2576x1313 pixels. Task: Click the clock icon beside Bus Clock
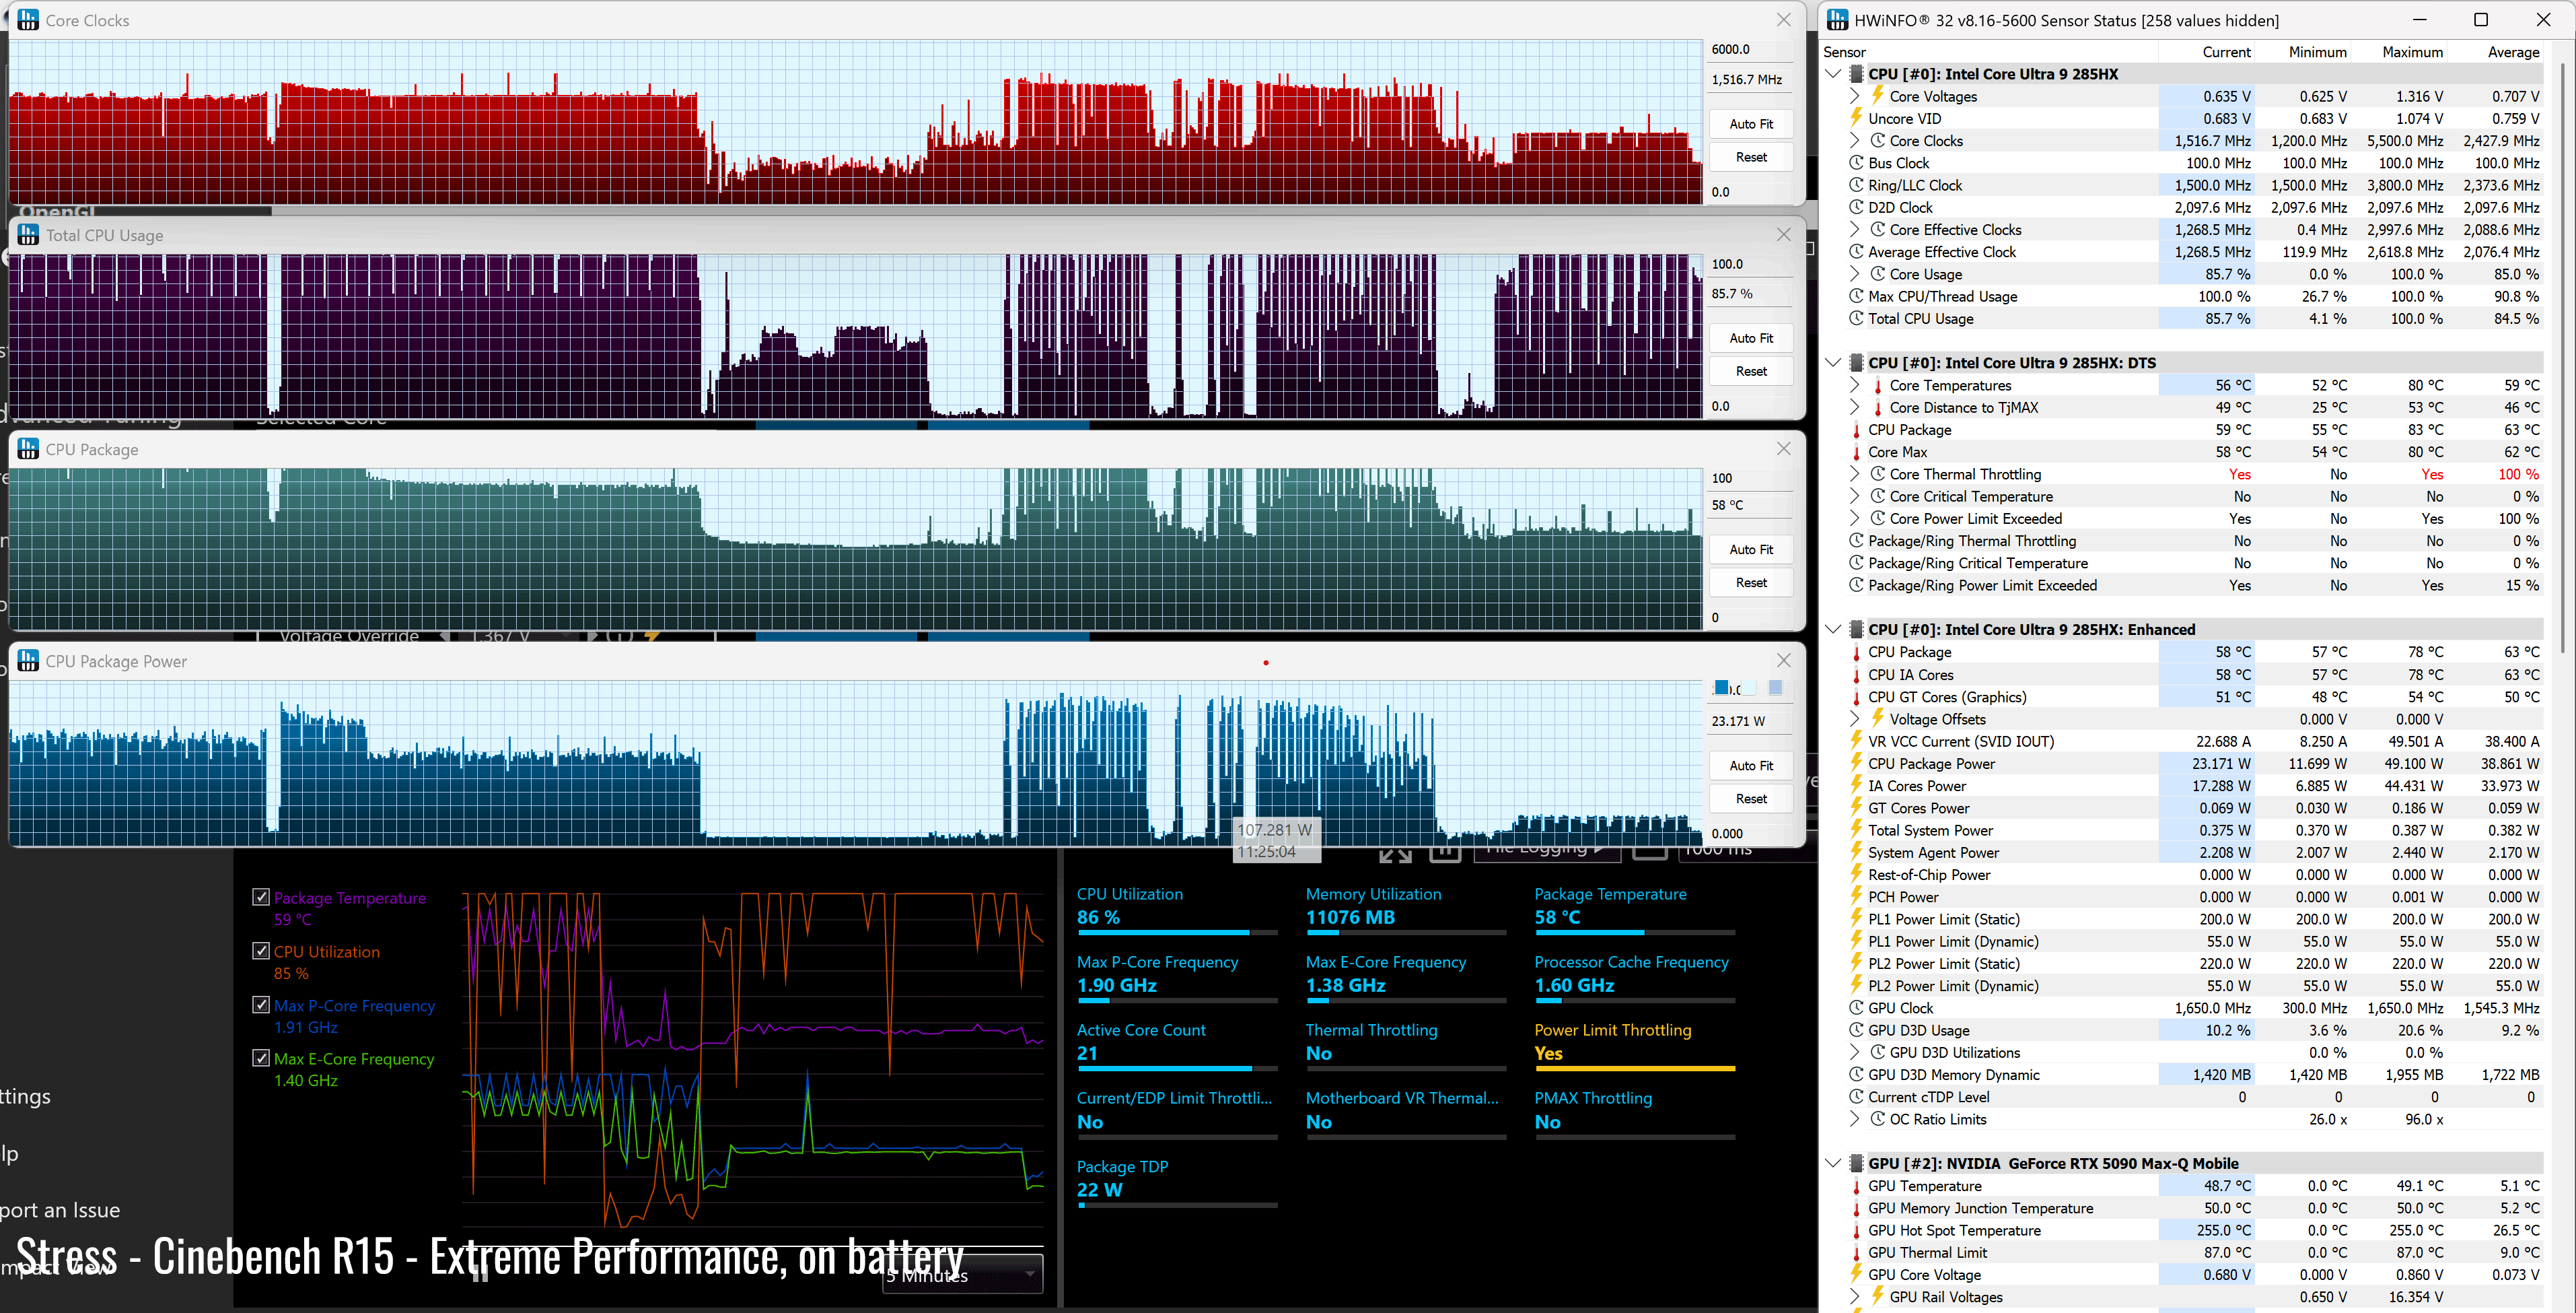coord(1856,162)
